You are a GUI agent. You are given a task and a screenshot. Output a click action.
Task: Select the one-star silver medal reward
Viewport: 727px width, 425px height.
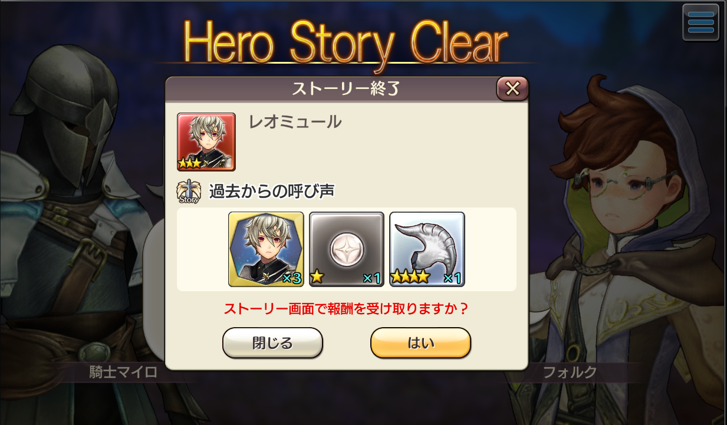347,249
